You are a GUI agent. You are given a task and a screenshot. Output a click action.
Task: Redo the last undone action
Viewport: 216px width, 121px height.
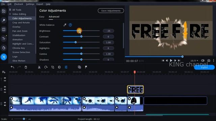(19, 67)
